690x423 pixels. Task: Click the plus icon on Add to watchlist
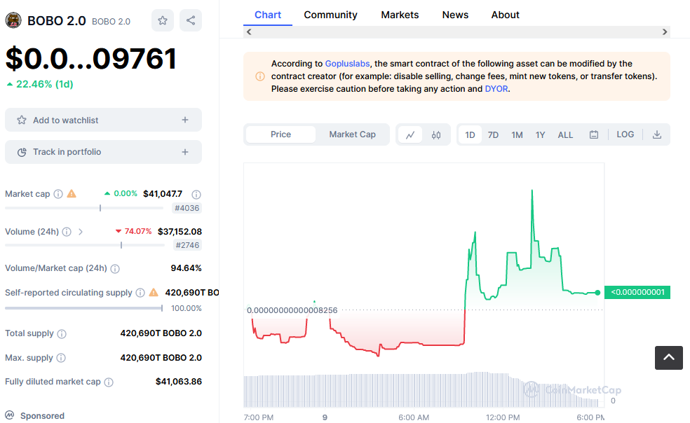pos(185,120)
